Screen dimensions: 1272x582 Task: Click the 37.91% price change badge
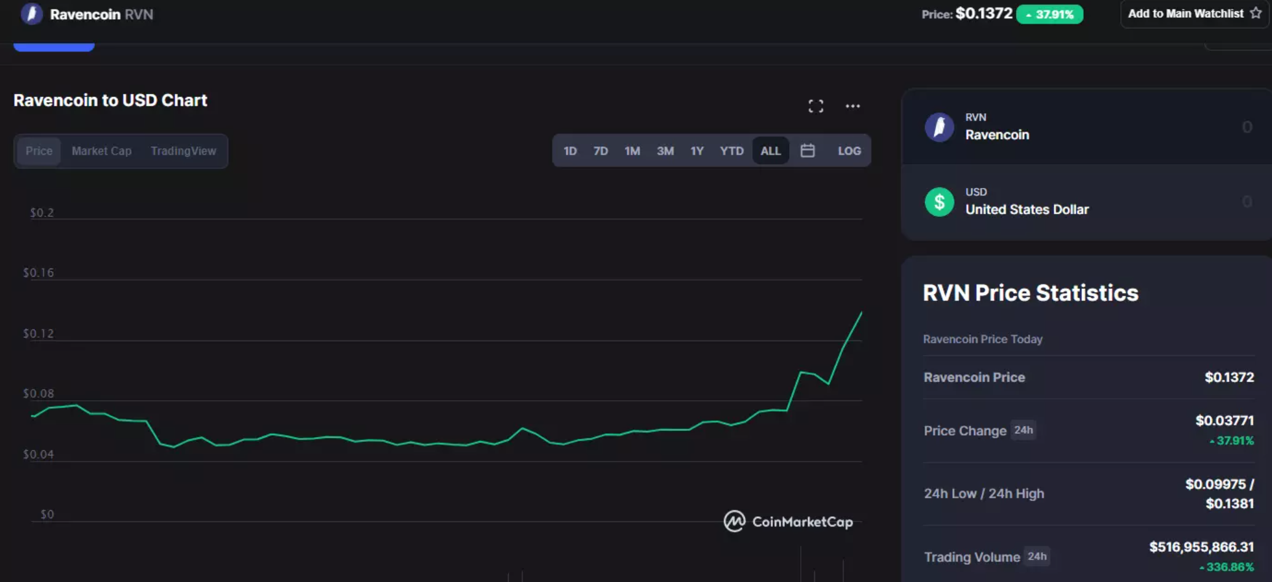click(x=1049, y=14)
